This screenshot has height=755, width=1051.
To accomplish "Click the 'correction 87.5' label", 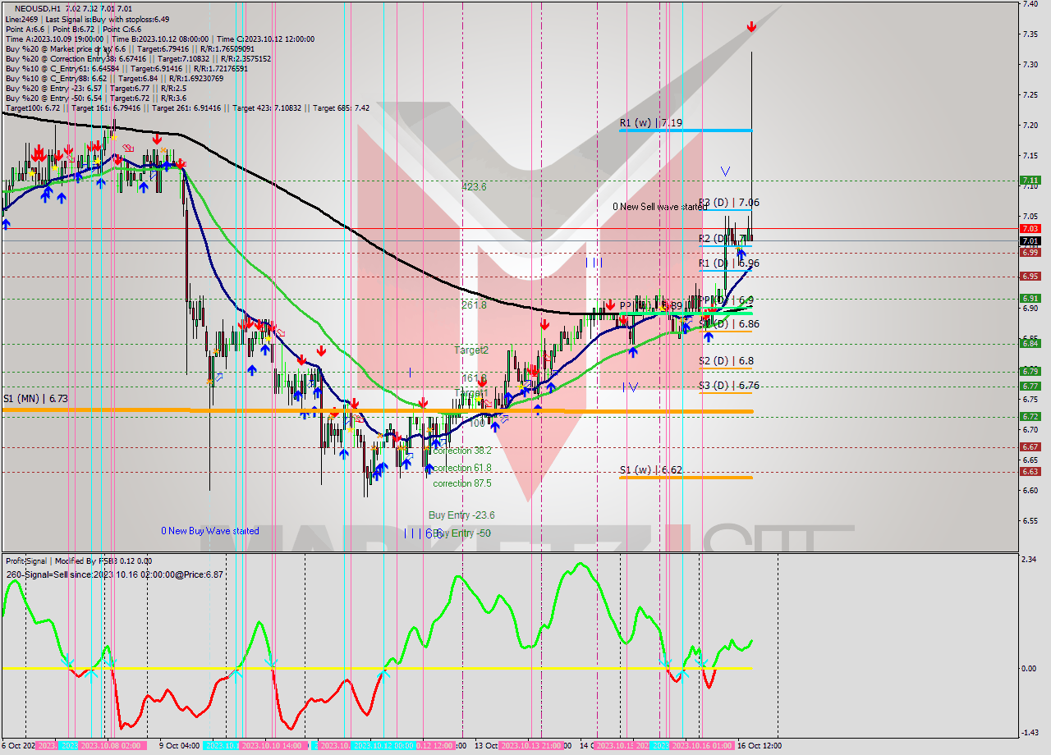I will coord(462,483).
